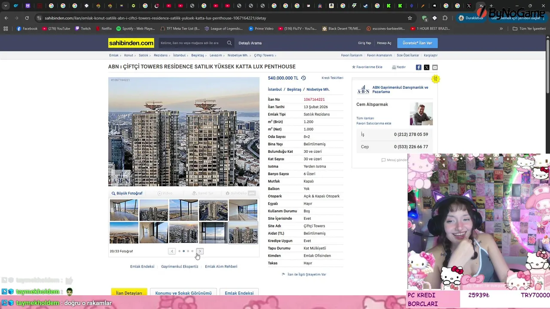Open Favori Aramalarım menu
550x309 pixels.
(379, 55)
